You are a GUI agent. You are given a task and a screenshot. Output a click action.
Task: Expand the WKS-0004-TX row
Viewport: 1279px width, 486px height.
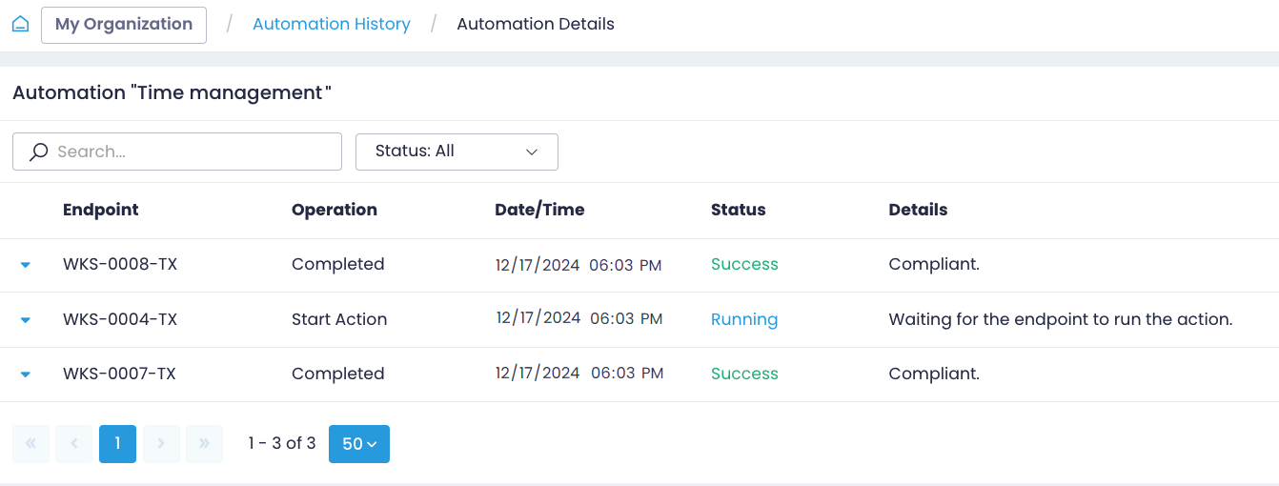(26, 320)
